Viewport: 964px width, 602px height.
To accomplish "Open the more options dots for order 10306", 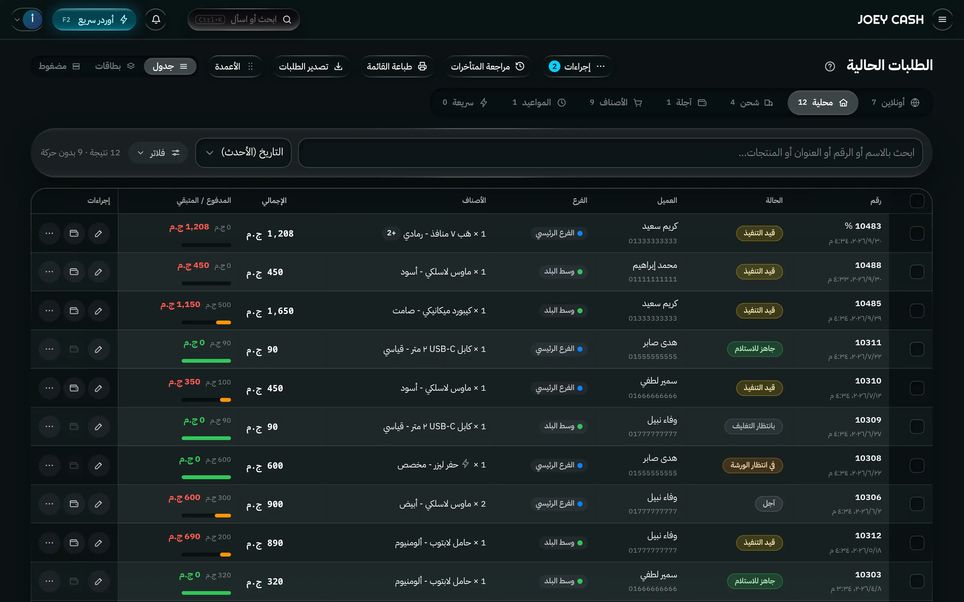I will click(x=49, y=504).
